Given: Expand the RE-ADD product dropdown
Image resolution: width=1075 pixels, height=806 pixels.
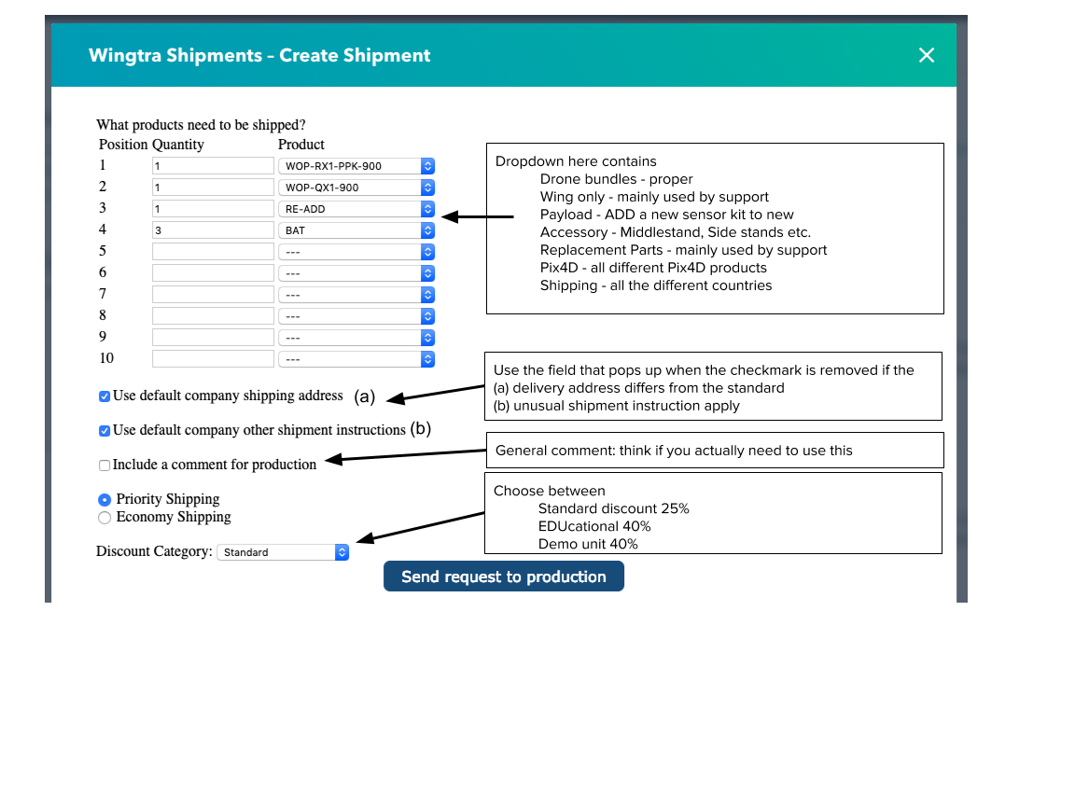Looking at the screenshot, I should point(356,209).
